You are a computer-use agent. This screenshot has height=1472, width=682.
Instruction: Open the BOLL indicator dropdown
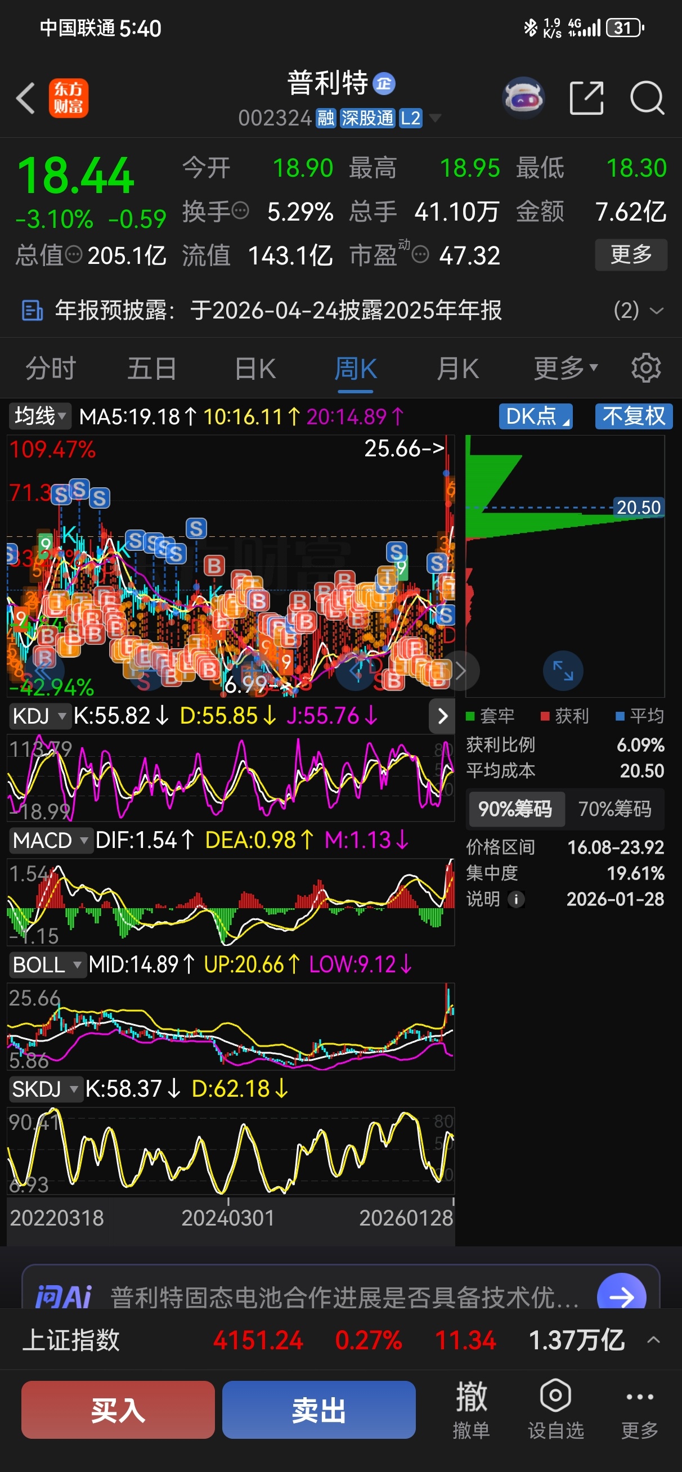click(48, 965)
